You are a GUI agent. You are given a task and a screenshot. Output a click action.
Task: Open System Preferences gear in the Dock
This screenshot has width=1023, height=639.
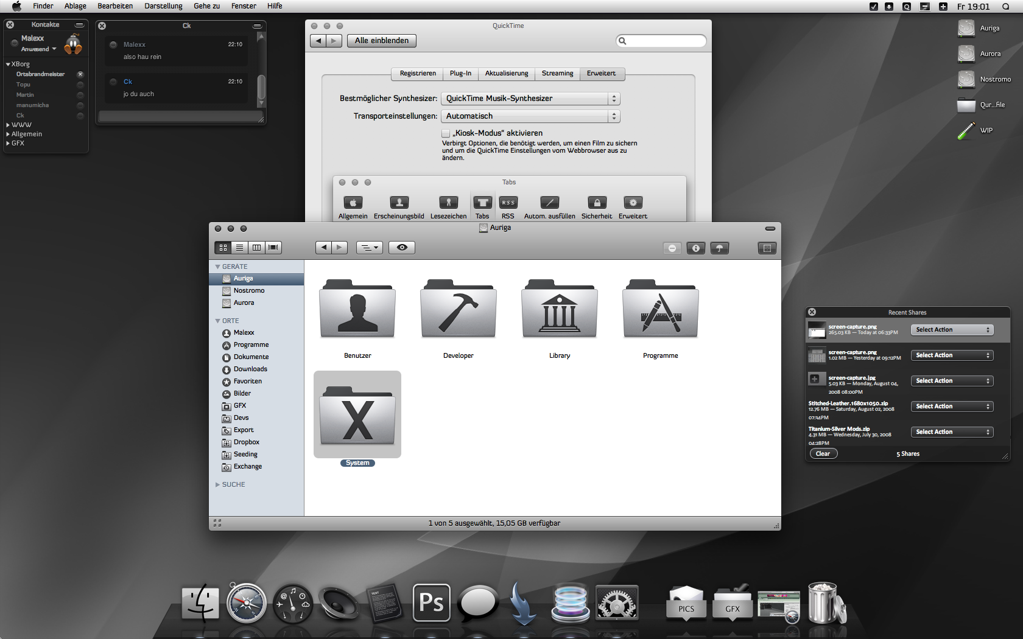pos(617,603)
